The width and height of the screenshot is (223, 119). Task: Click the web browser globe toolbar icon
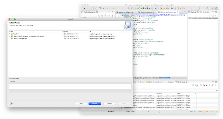(x=172, y=9)
